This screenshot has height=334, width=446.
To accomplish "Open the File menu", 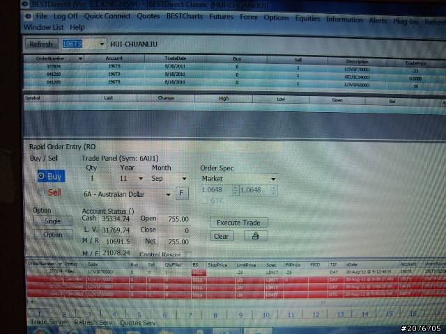I will pos(42,16).
